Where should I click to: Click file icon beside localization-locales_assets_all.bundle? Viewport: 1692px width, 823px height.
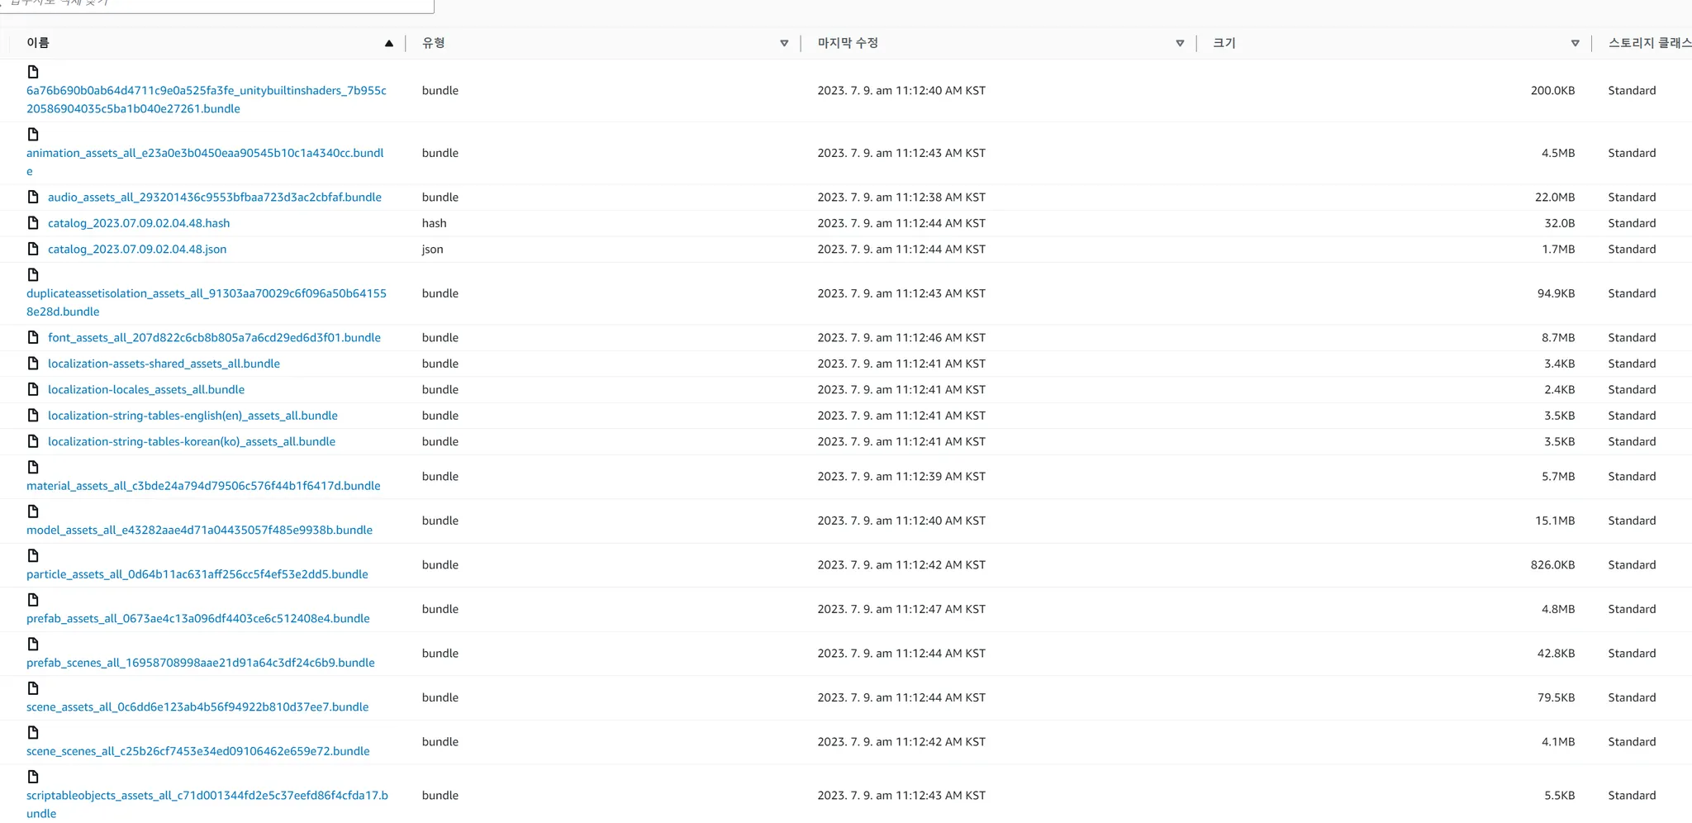[x=33, y=389]
